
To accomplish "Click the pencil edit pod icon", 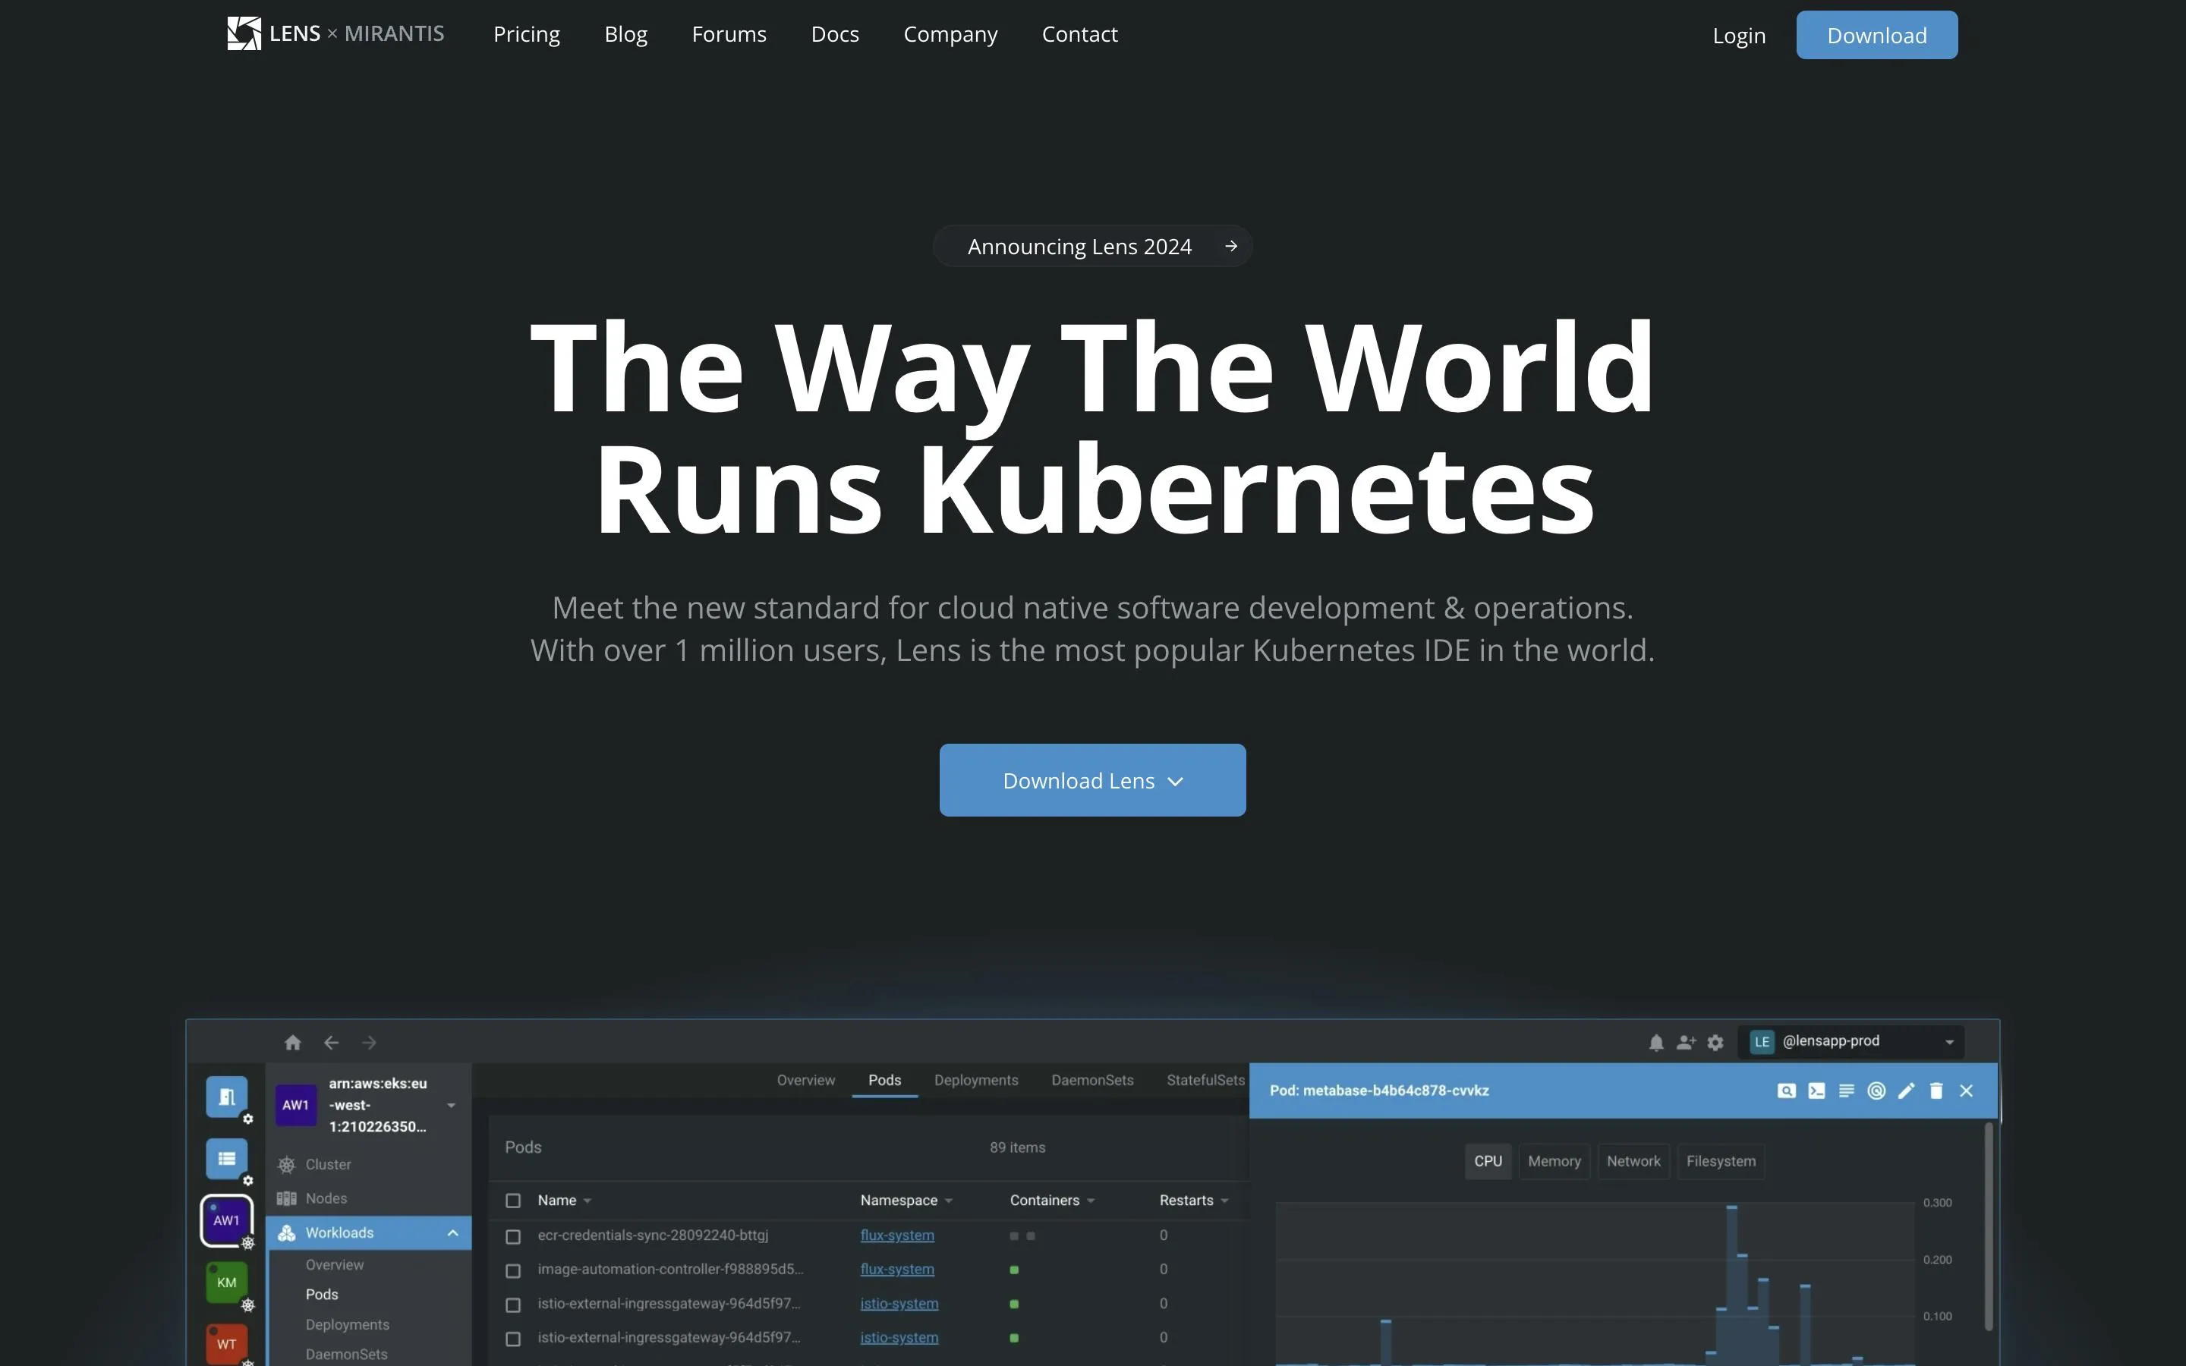I will coord(1906,1091).
